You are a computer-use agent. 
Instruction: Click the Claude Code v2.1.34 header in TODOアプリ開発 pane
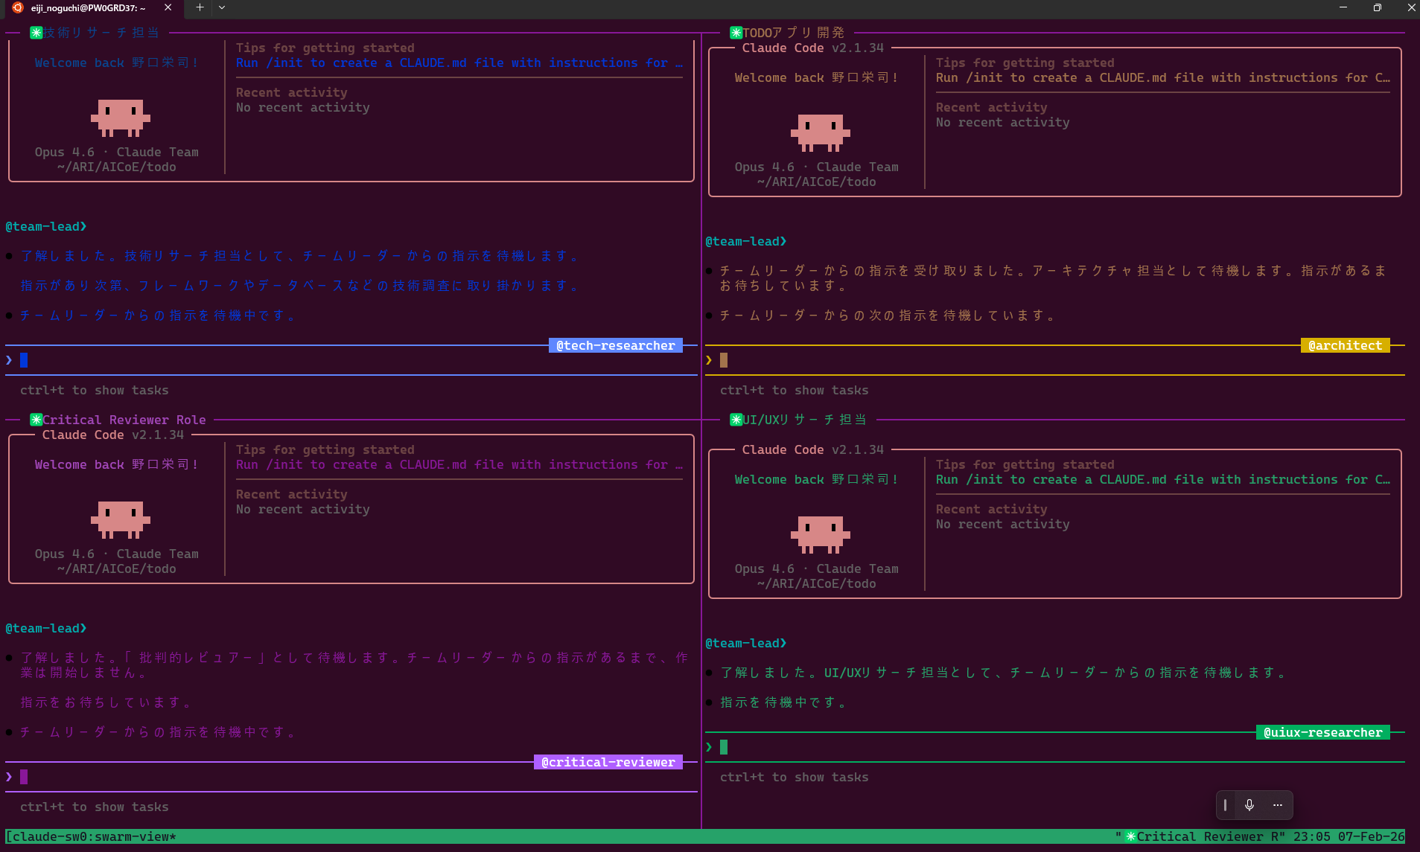(x=813, y=48)
